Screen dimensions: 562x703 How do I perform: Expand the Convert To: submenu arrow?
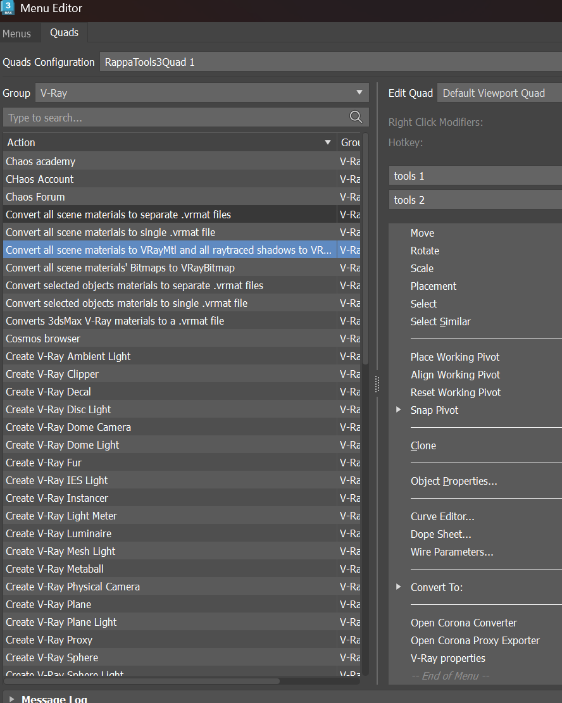[398, 587]
